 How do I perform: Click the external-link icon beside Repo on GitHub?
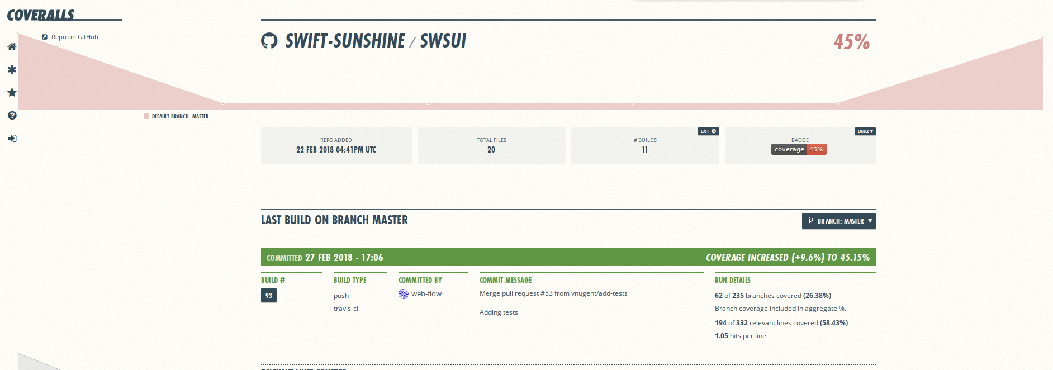(x=45, y=37)
